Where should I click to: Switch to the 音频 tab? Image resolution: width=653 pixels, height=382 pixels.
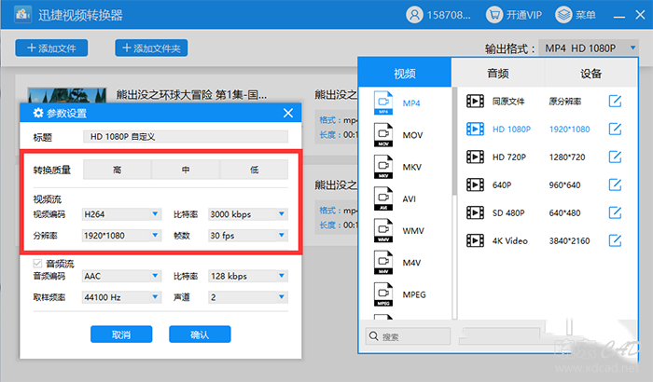click(498, 74)
